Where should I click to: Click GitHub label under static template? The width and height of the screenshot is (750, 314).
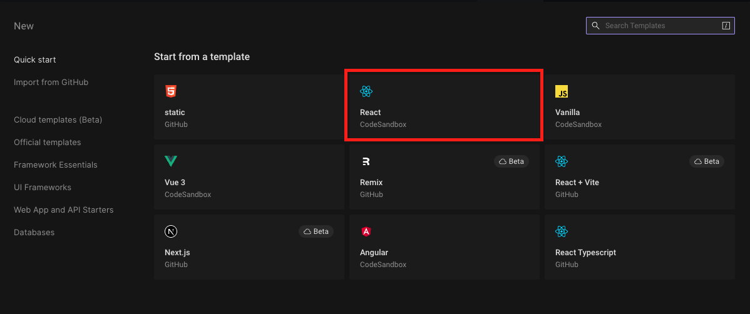click(176, 124)
